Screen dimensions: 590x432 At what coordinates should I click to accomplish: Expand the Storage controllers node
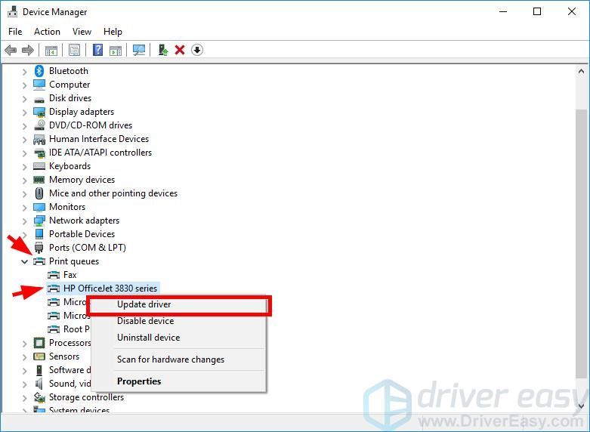click(24, 398)
